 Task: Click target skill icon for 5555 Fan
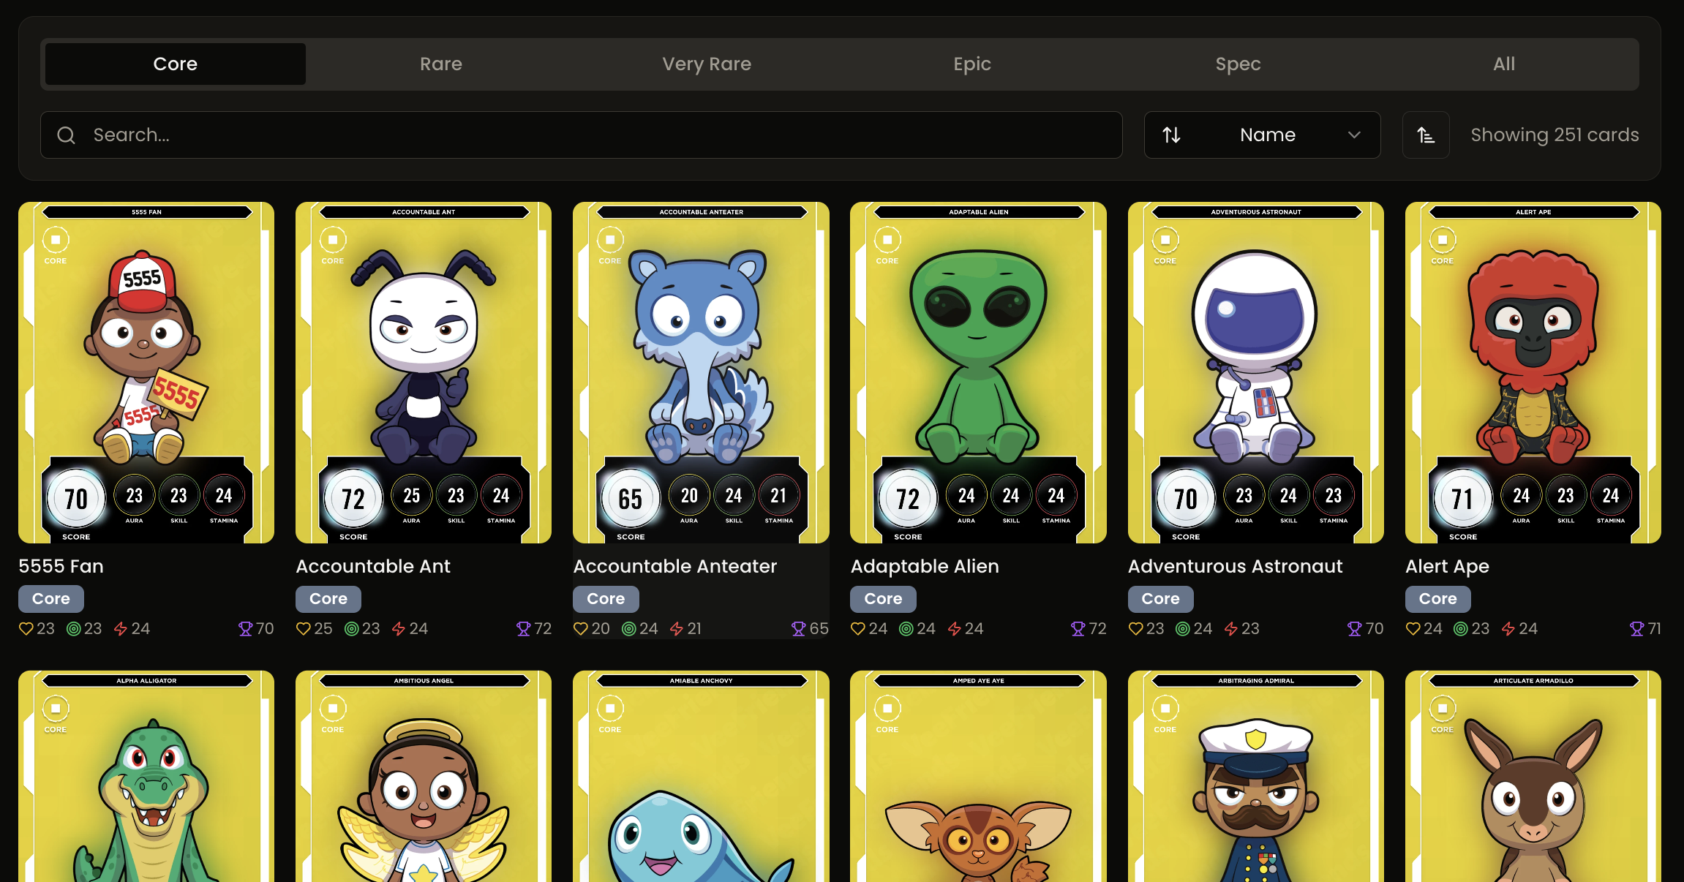pos(74,629)
